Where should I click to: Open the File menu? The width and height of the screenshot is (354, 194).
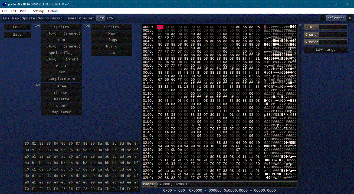click(x=4, y=11)
